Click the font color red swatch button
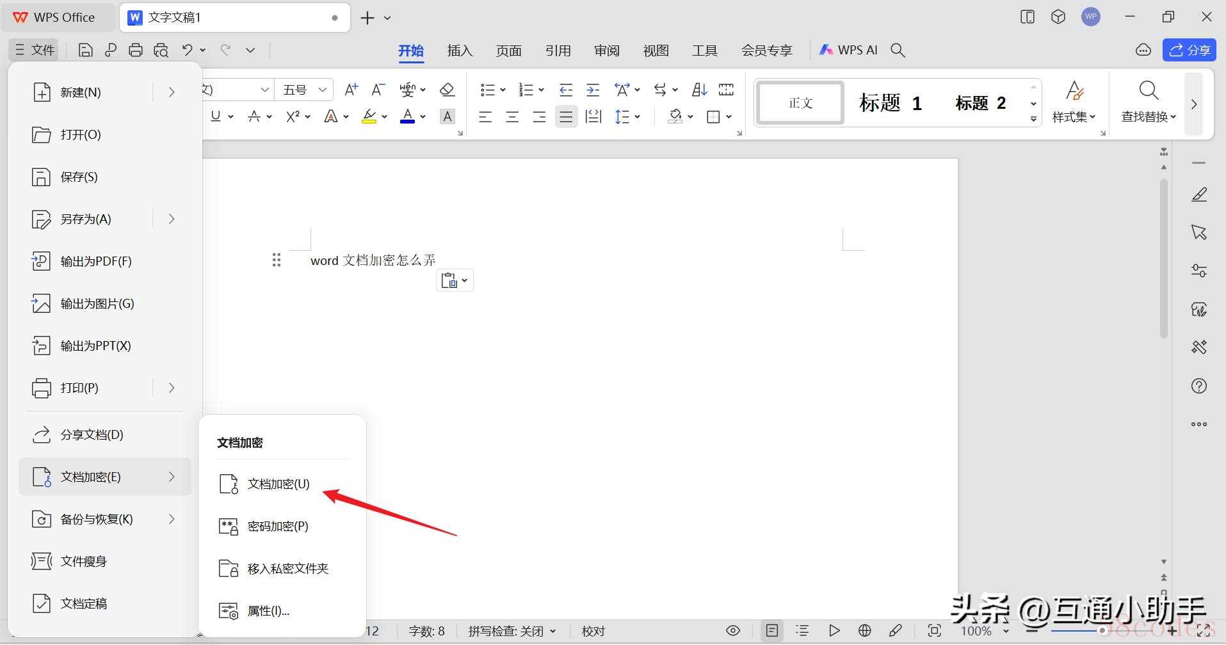Image resolution: width=1226 pixels, height=645 pixels. coord(407,116)
